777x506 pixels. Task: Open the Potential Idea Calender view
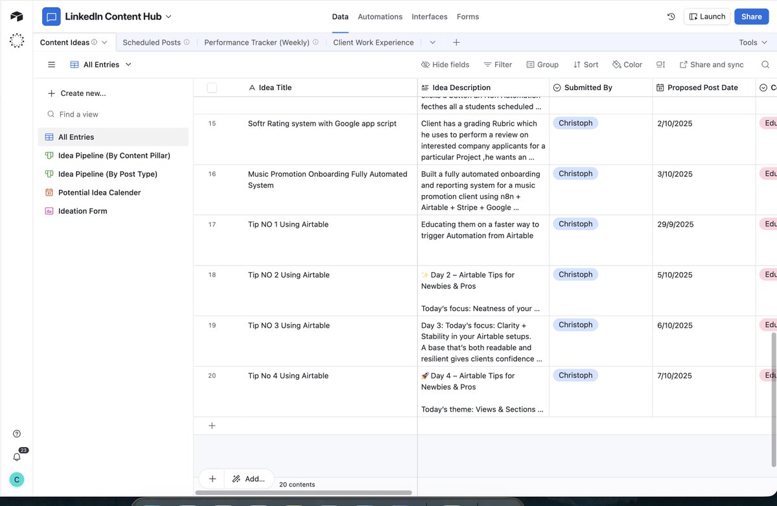coord(113,192)
